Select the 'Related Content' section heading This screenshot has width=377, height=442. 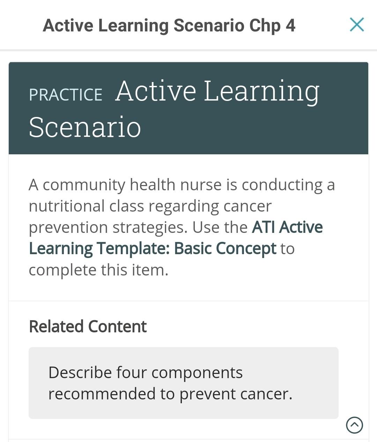[88, 326]
